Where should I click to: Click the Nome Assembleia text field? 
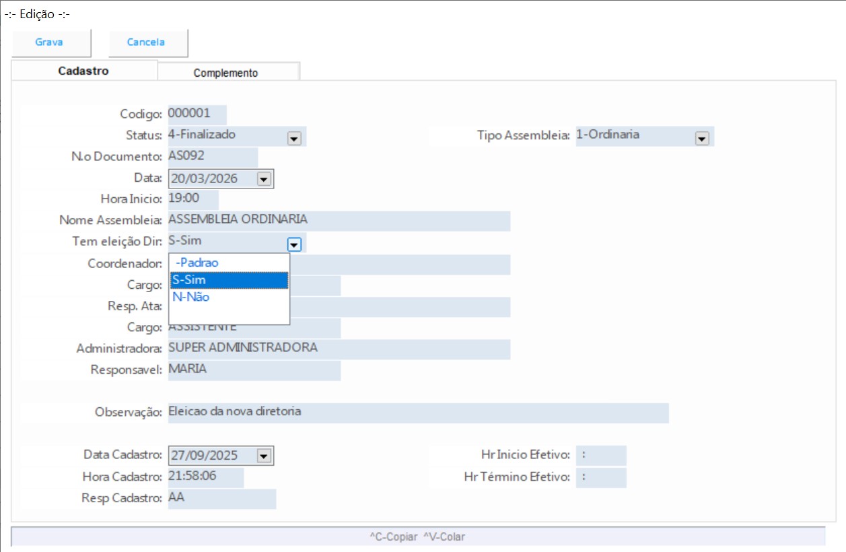[338, 220]
